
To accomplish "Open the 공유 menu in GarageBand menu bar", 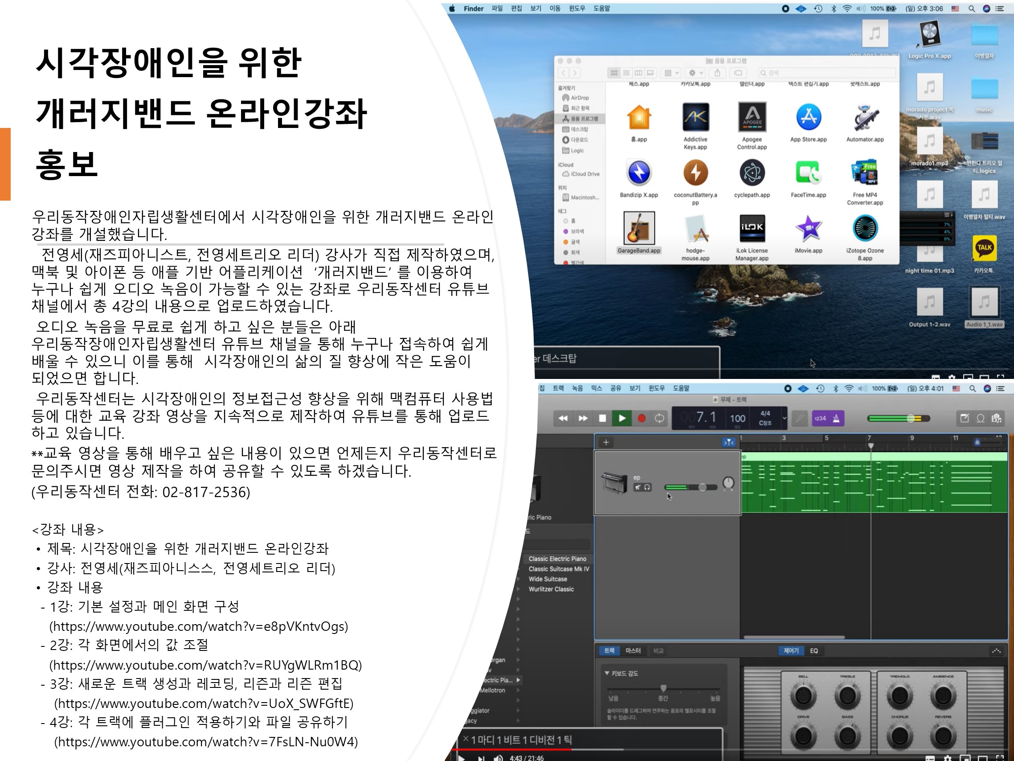I will tap(615, 388).
